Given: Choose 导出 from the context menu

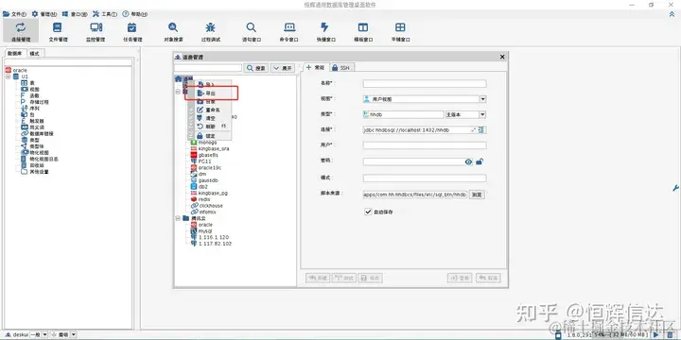Looking at the screenshot, I should coord(213,93).
